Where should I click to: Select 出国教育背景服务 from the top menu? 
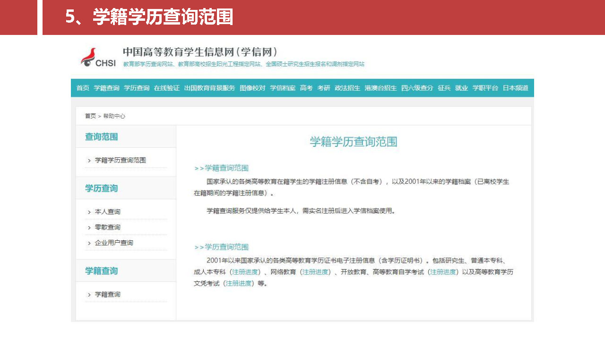coord(209,88)
